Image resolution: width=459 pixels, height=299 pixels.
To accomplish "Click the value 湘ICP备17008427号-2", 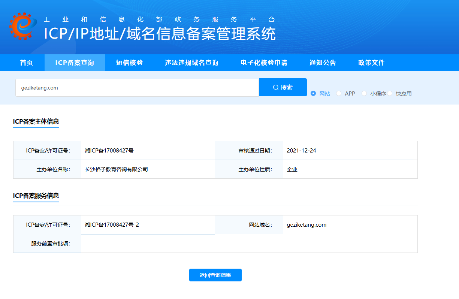I will click(x=112, y=225).
